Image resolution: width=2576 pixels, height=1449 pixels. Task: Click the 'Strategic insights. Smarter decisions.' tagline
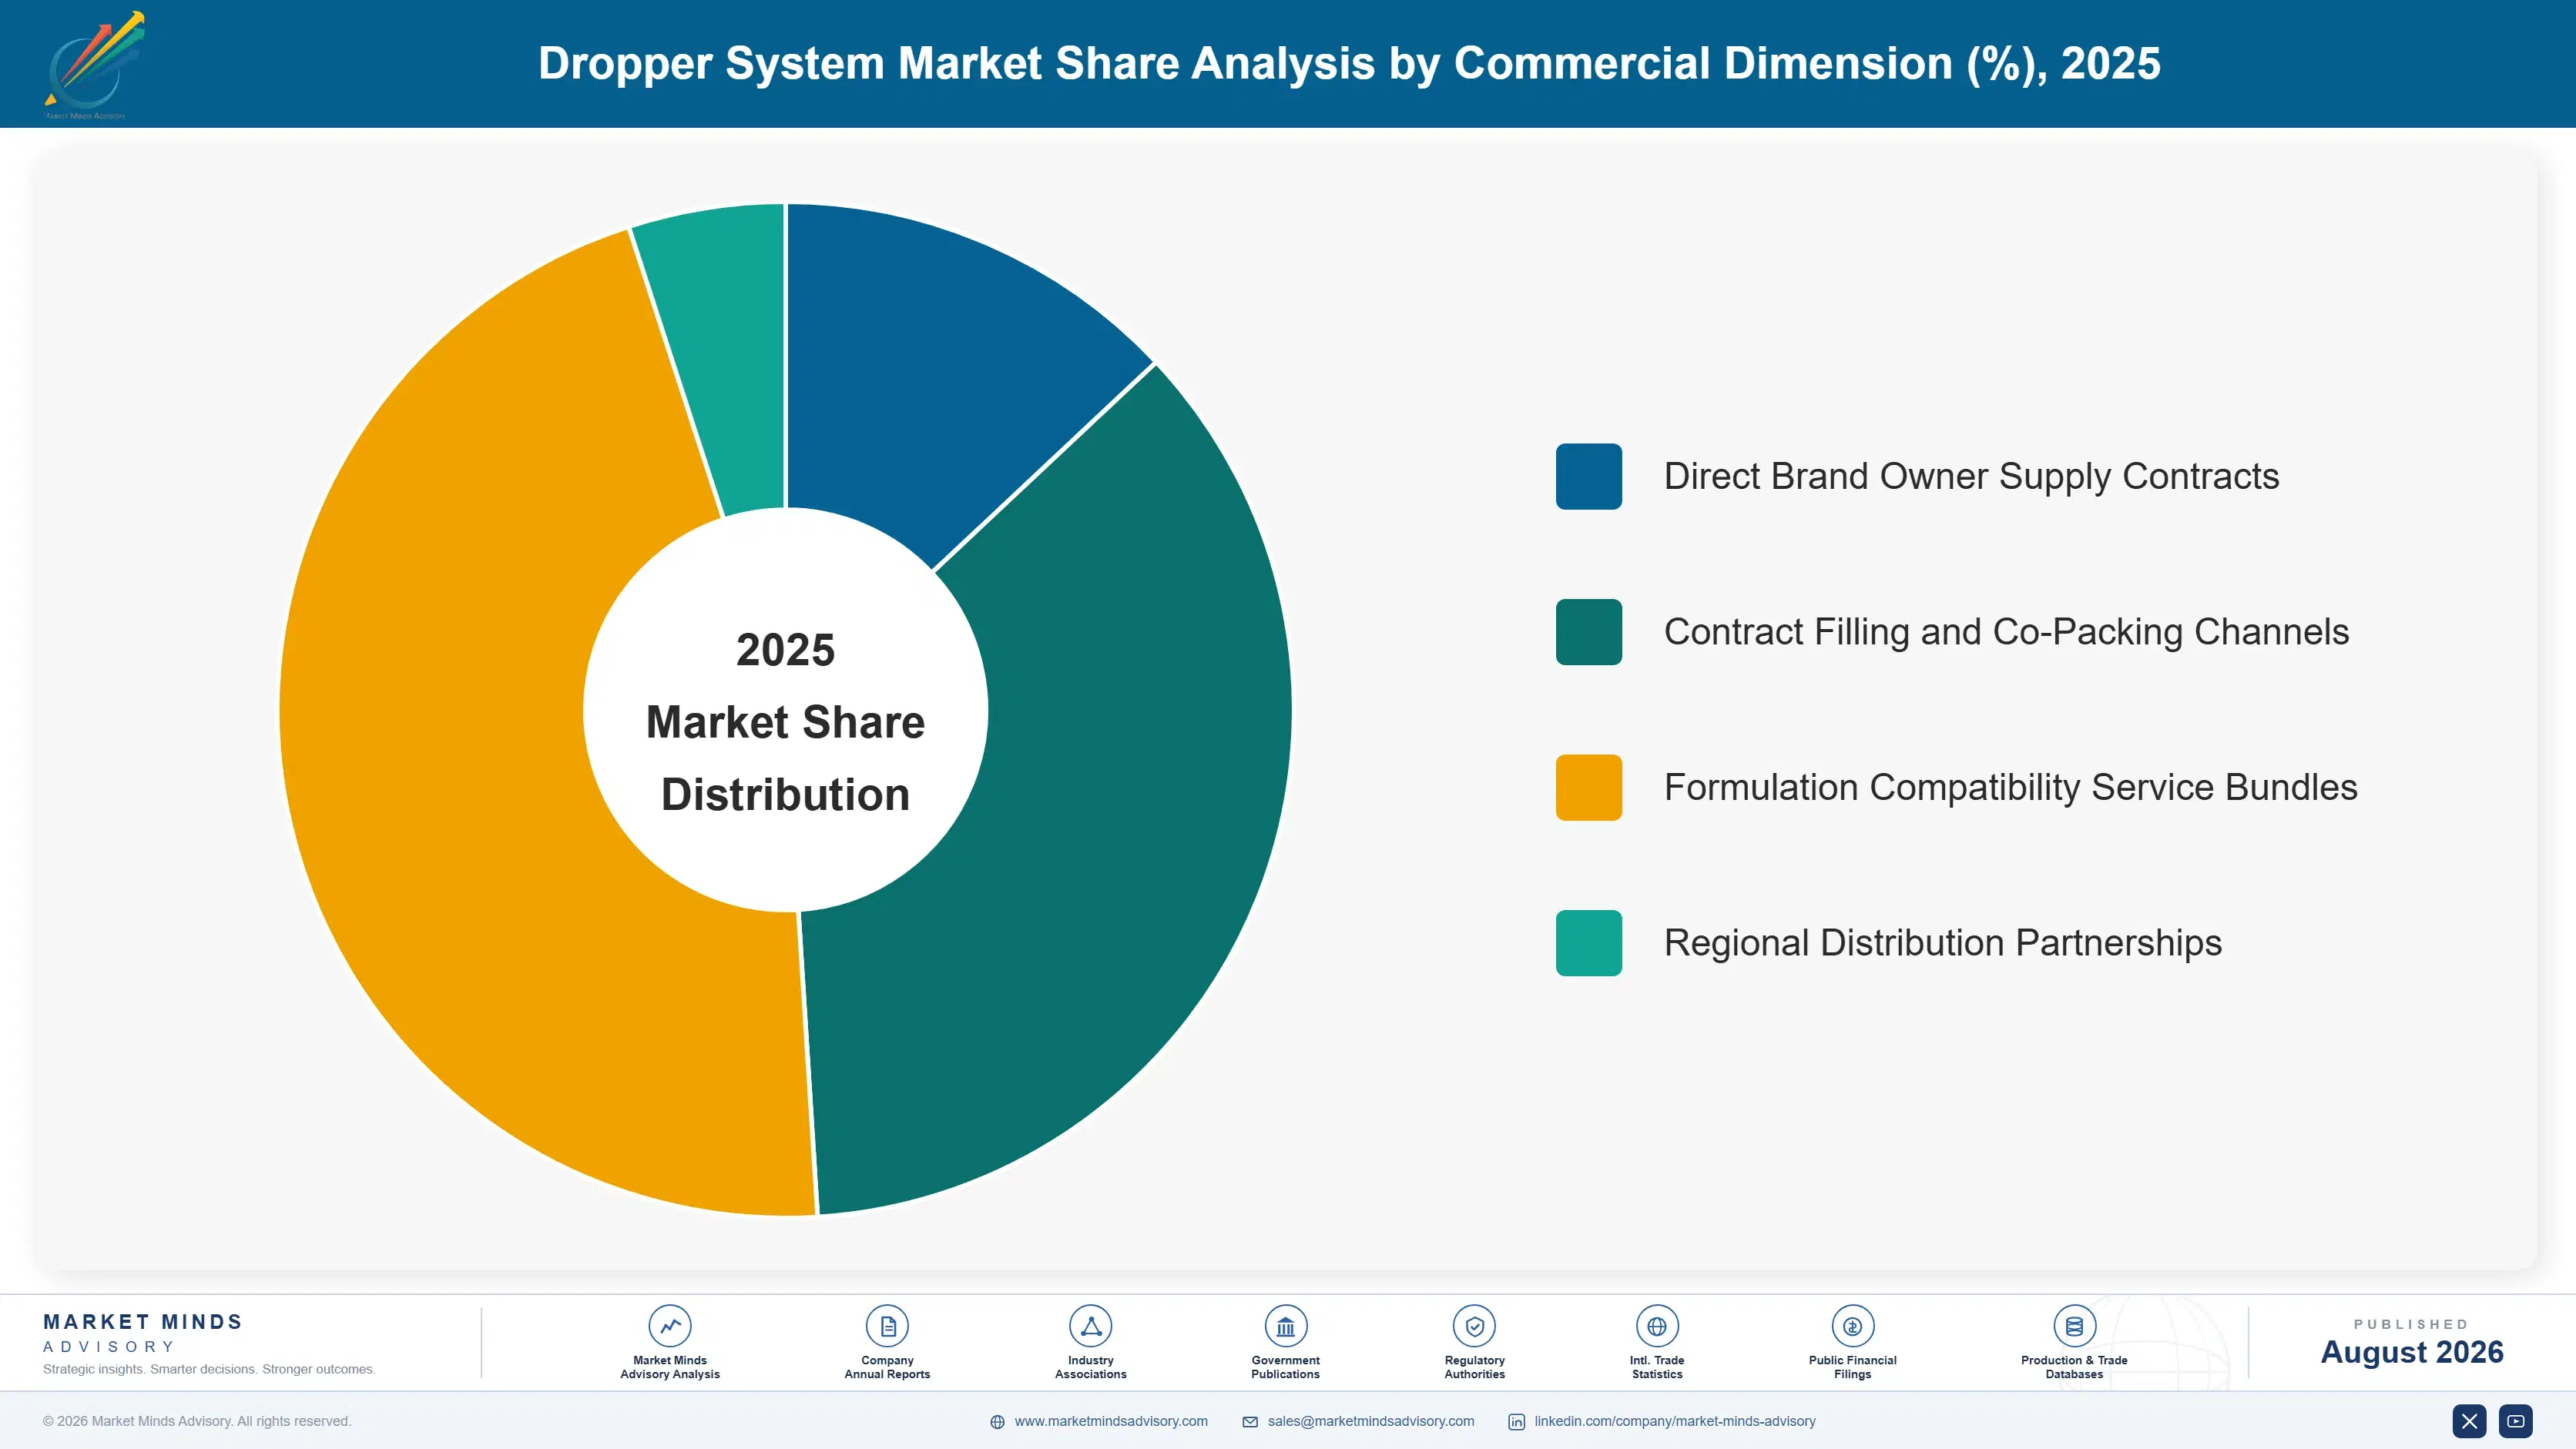click(209, 1369)
